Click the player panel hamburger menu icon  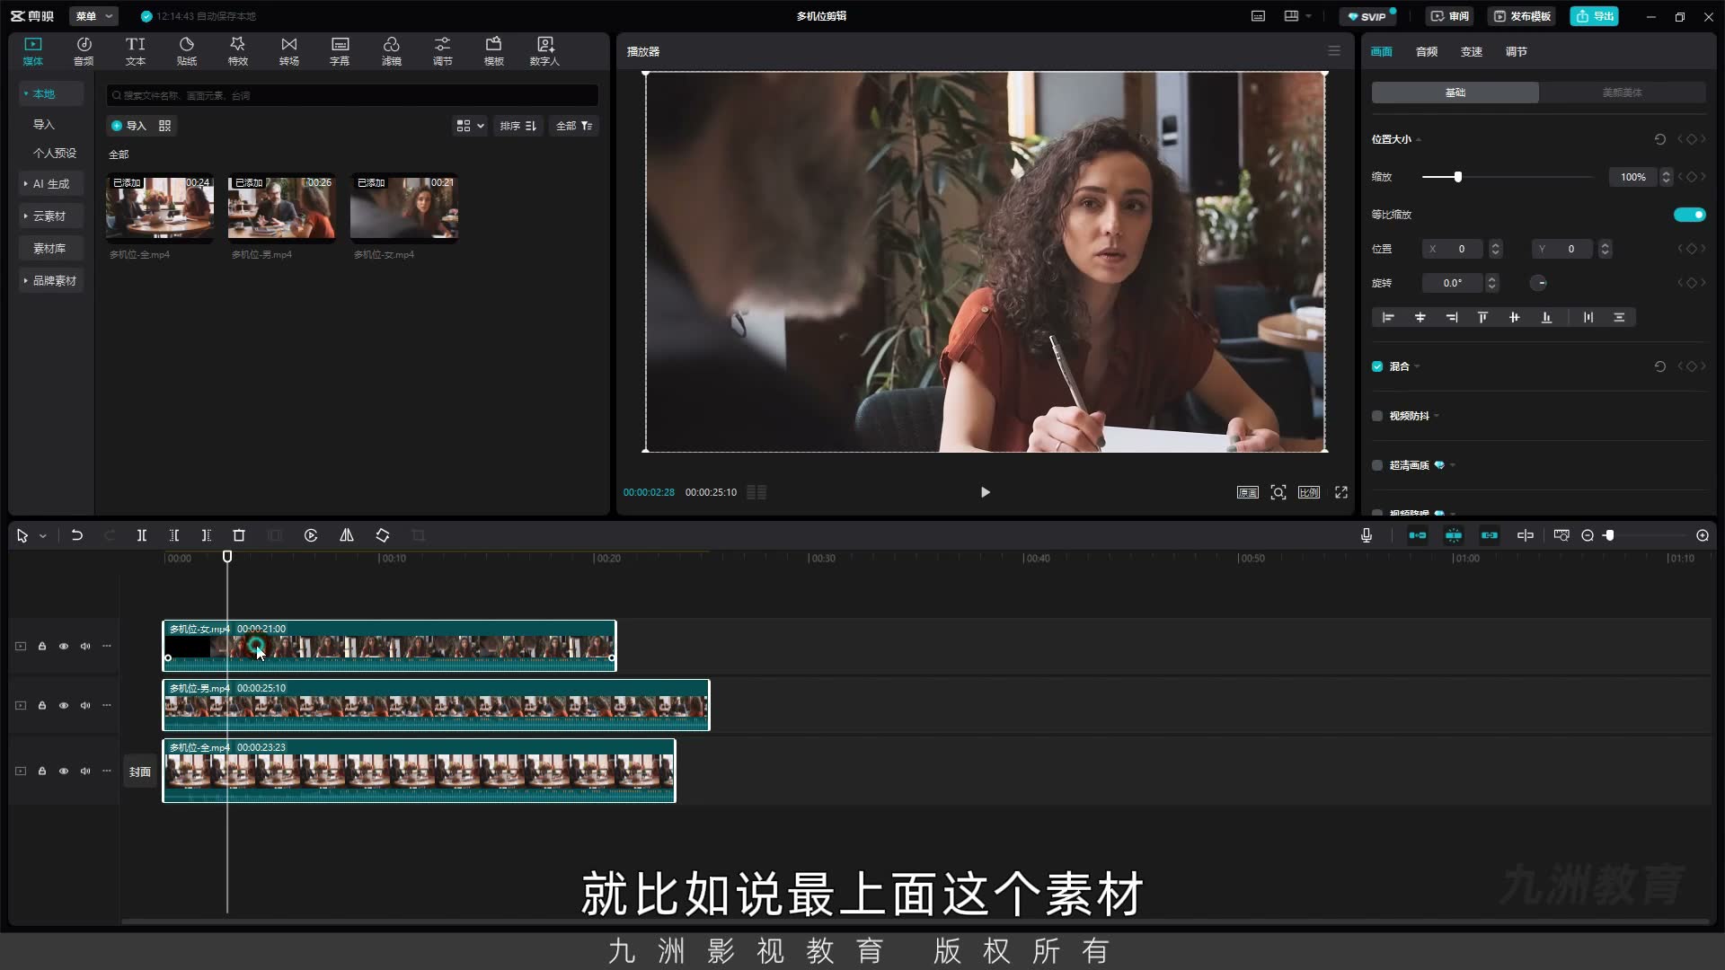(x=1334, y=51)
